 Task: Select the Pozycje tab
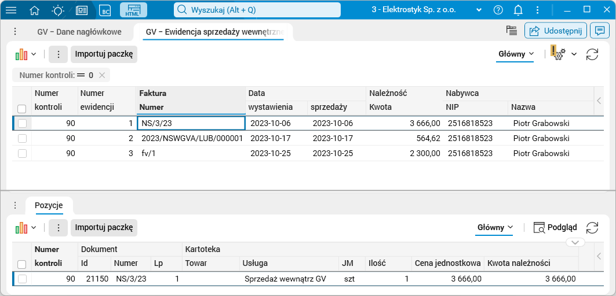tap(49, 205)
